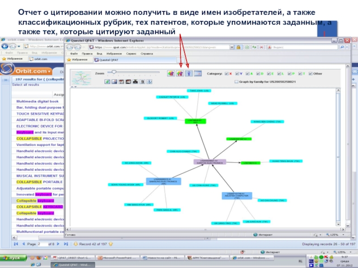Screen dimensions: 358x268
Task: Open the Multimedia digital book result
Action: (38, 101)
